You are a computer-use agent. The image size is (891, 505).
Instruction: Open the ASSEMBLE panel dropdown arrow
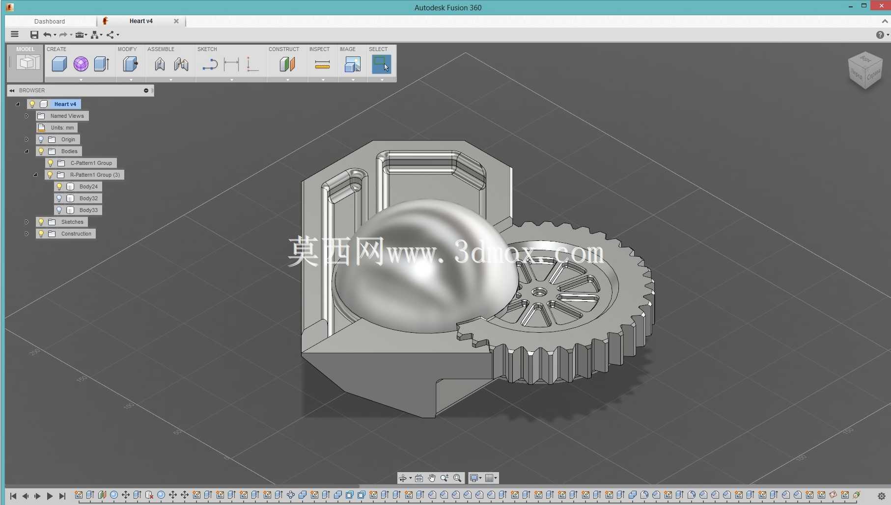[x=171, y=80]
